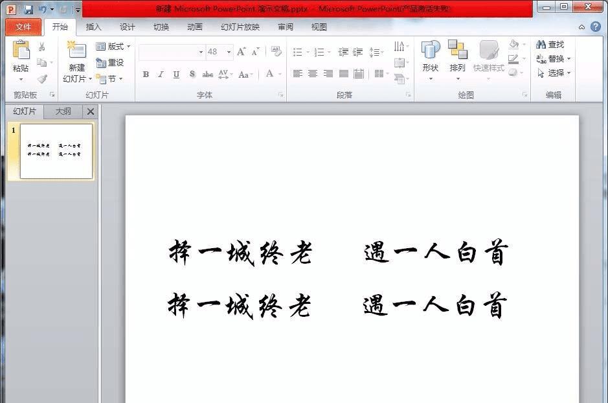Switch to the Animations tab
The image size is (608, 403).
(x=195, y=27)
